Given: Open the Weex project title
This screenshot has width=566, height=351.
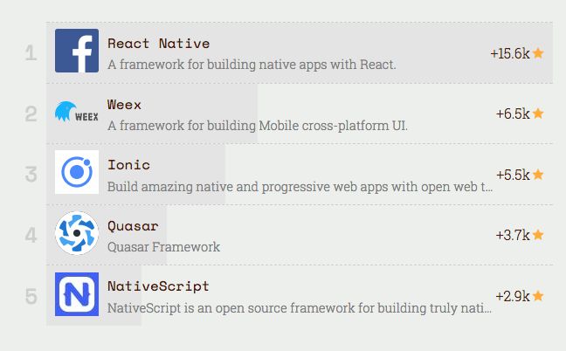Looking at the screenshot, I should 124,105.
